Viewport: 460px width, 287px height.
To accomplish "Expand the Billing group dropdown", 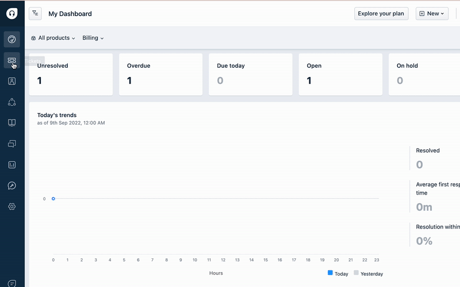I will [93, 38].
